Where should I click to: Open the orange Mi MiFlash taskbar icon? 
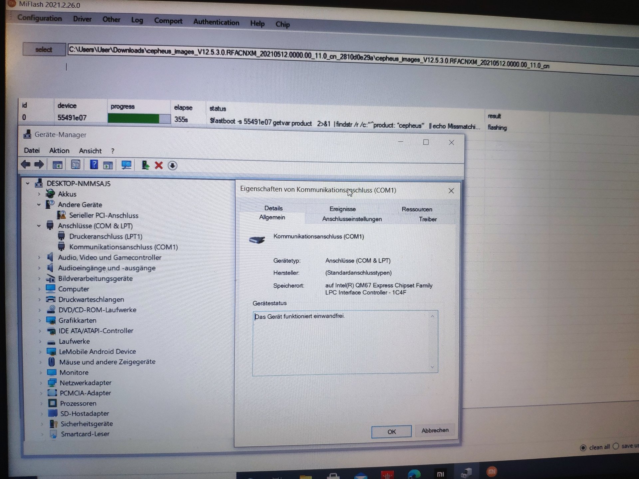pos(492,471)
